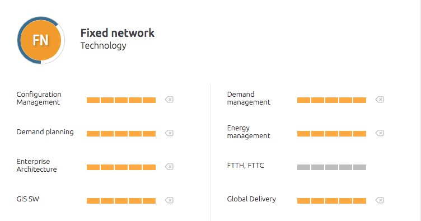Click the orange FN circle badge
The height and width of the screenshot is (221, 421).
41,40
